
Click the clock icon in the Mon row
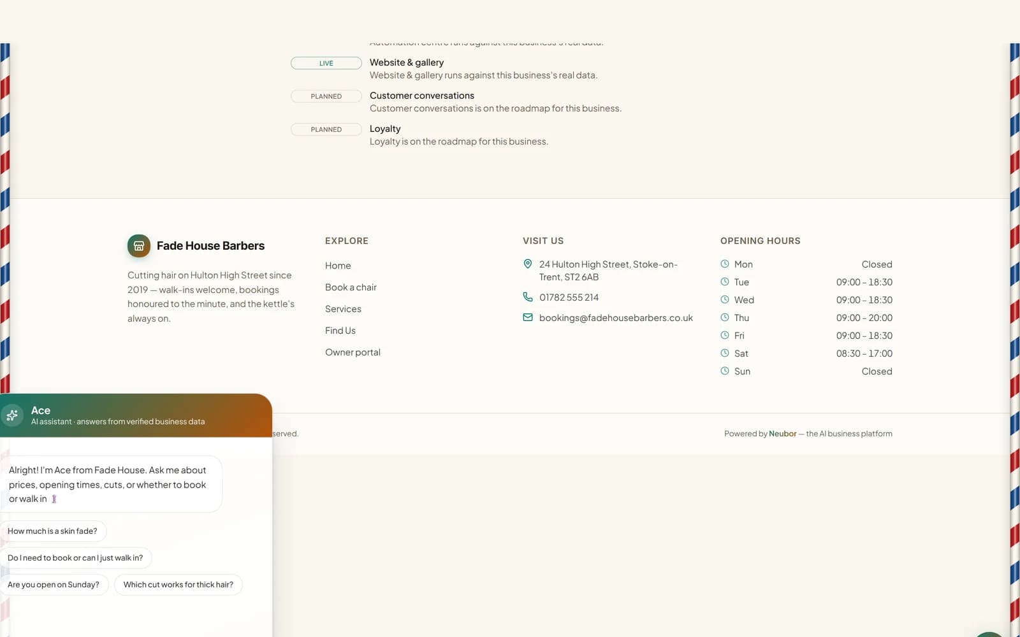point(725,264)
